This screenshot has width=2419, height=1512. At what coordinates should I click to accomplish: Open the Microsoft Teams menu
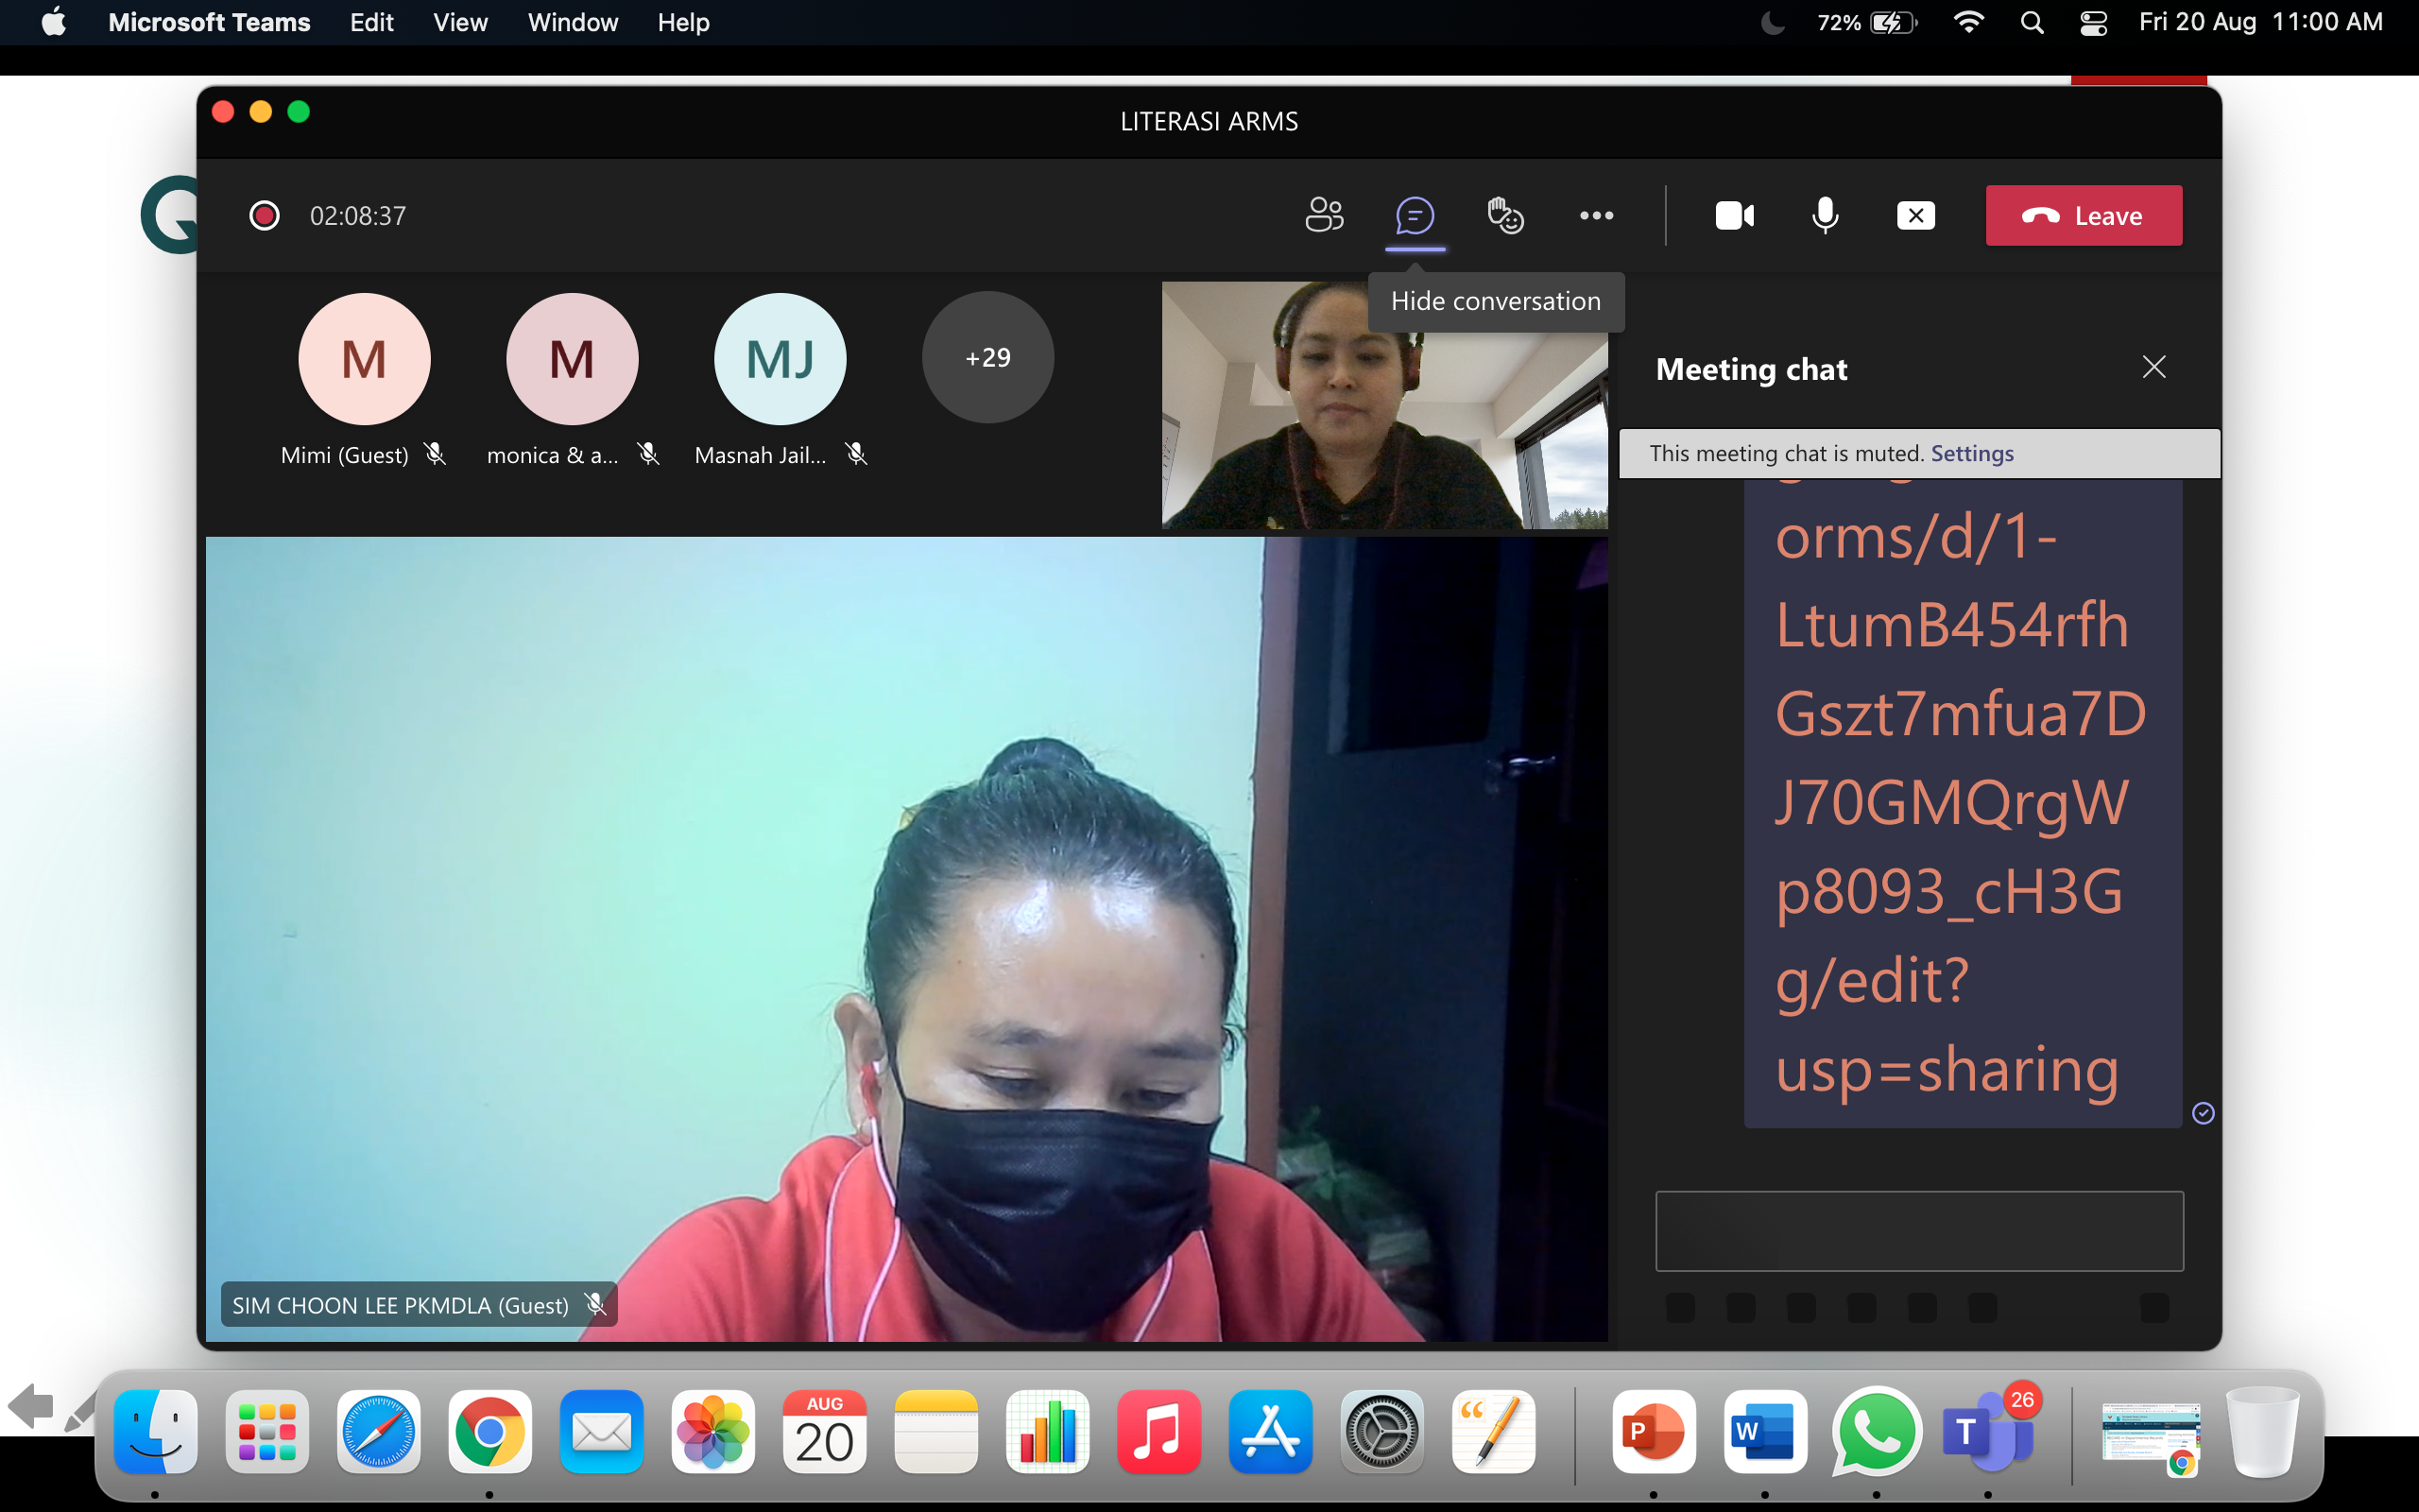(x=209, y=22)
